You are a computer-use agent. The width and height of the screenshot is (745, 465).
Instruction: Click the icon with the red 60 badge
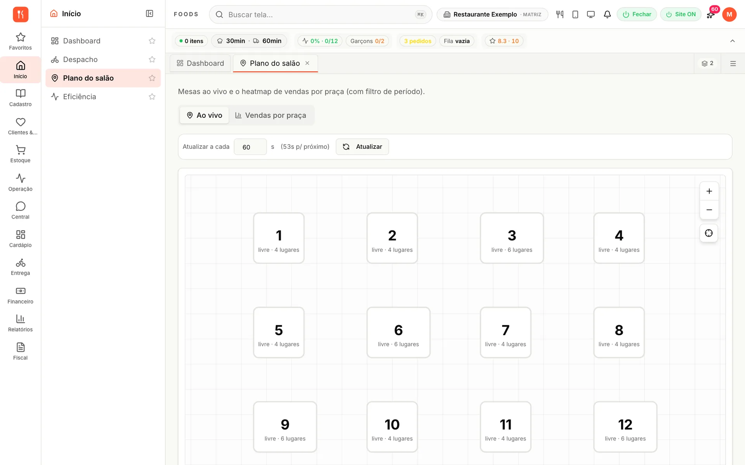[x=711, y=14]
